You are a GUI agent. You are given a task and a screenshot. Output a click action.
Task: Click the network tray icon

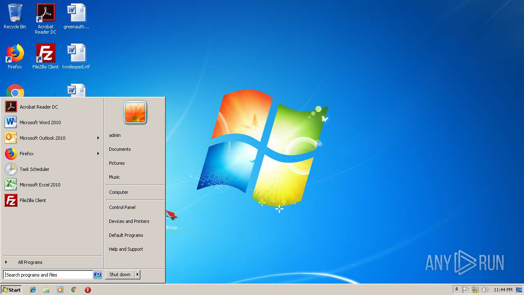pyautogui.click(x=475, y=290)
